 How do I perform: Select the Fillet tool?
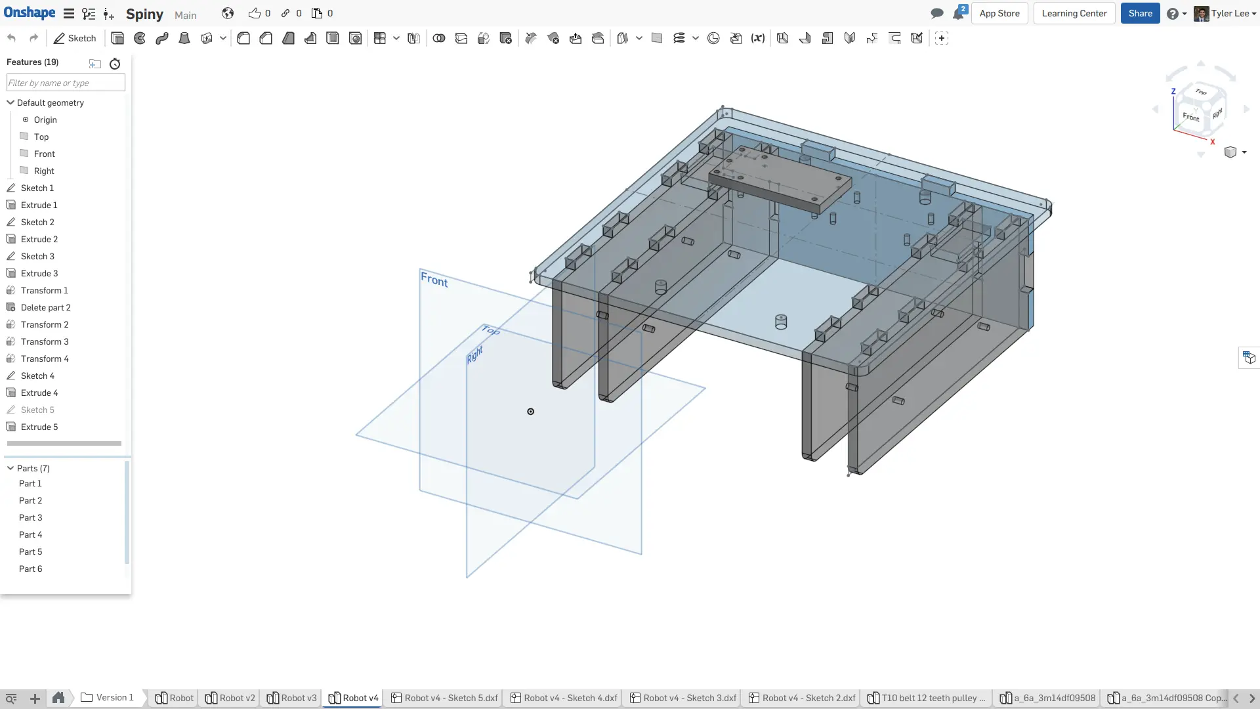[x=243, y=38]
